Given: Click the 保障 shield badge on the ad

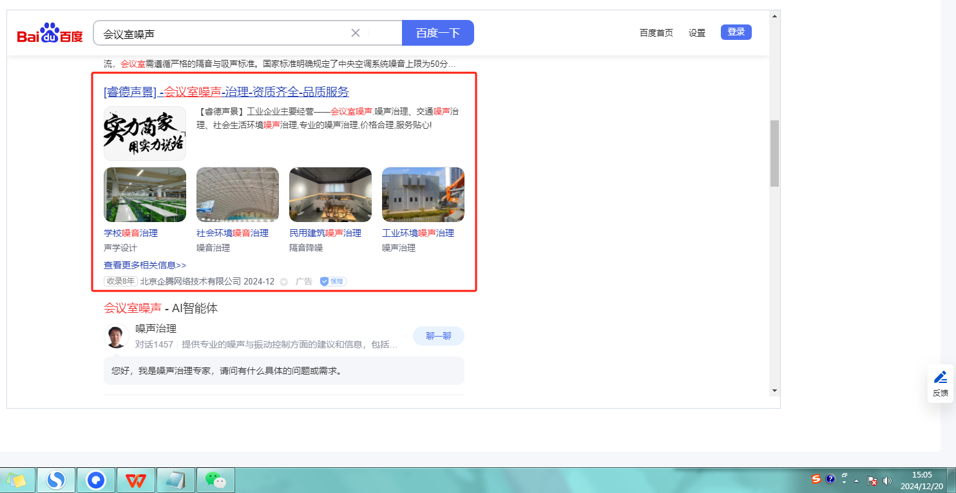Looking at the screenshot, I should (334, 281).
